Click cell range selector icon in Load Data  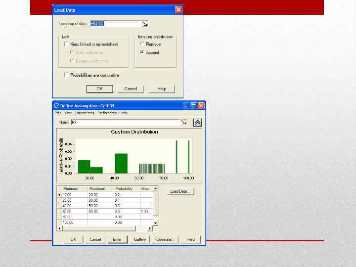click(145, 24)
